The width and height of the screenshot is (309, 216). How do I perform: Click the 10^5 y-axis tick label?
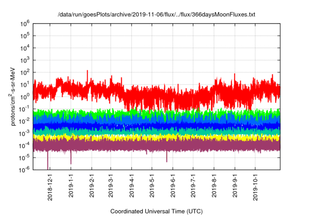point(25,36)
